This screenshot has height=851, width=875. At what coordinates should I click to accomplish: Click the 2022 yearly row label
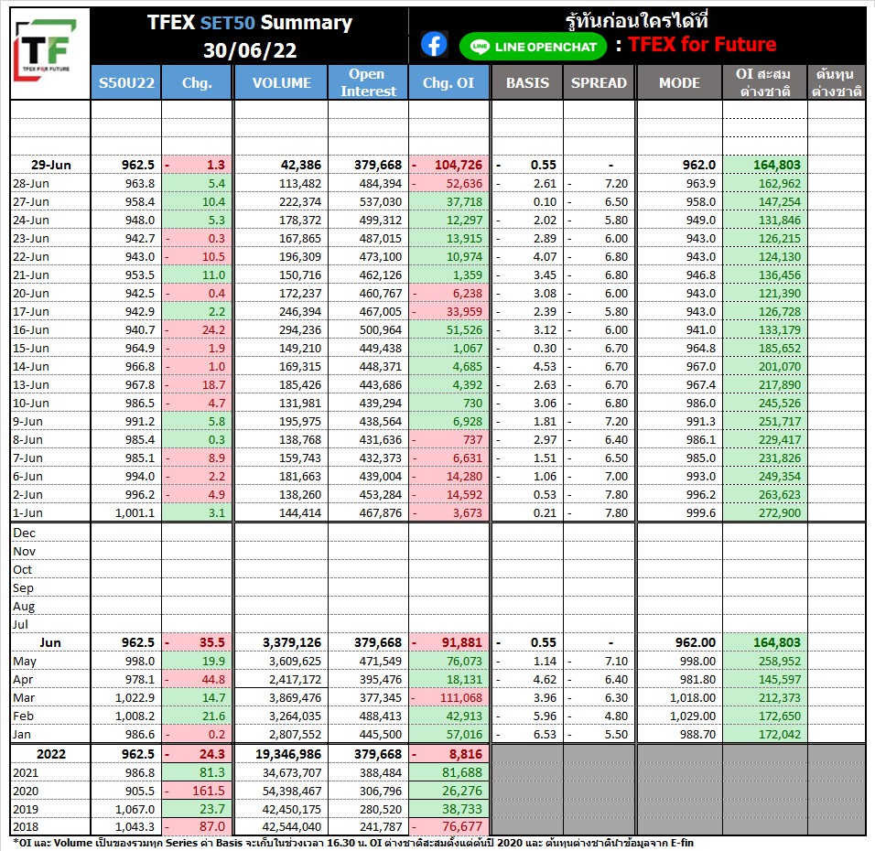point(50,754)
